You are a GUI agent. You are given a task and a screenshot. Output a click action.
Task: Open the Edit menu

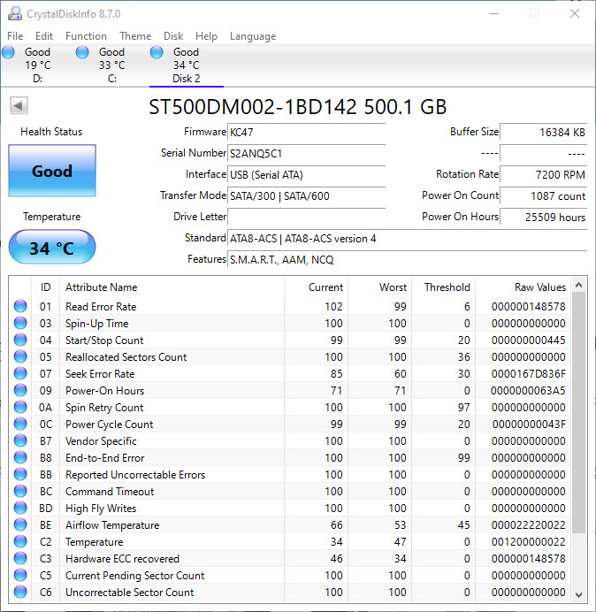pyautogui.click(x=43, y=36)
